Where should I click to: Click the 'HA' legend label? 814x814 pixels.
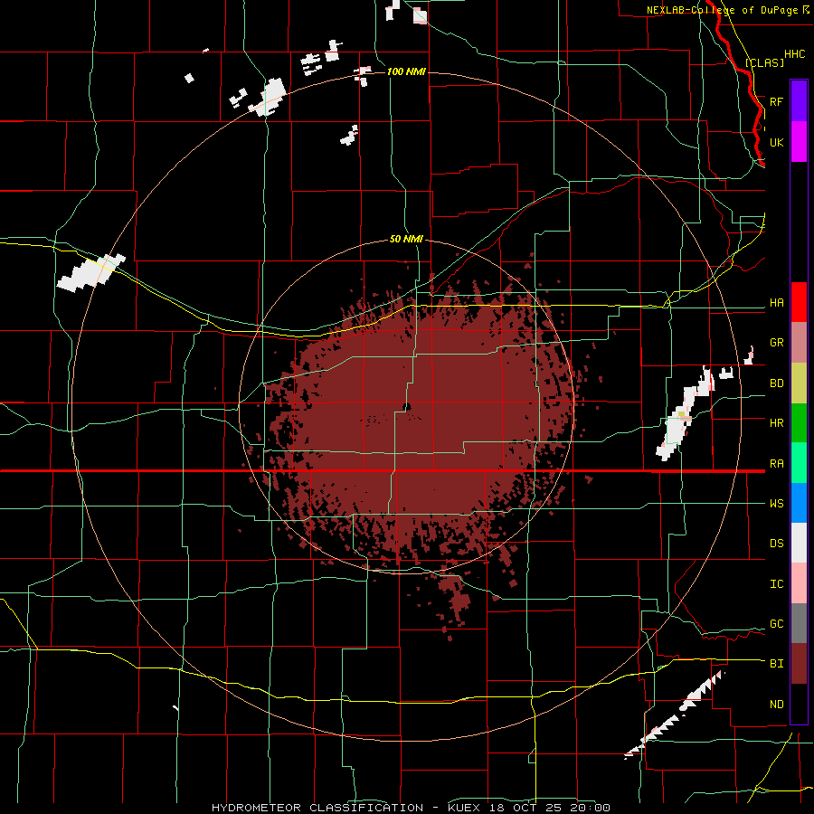777,302
